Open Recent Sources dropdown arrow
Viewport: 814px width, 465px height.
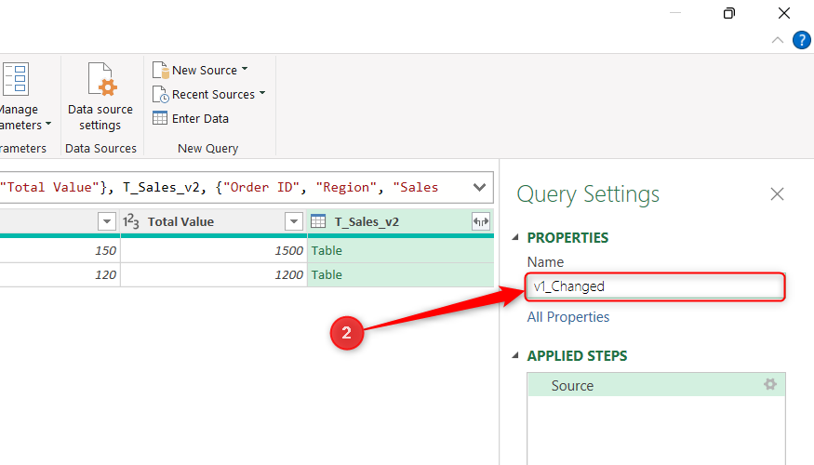click(262, 93)
